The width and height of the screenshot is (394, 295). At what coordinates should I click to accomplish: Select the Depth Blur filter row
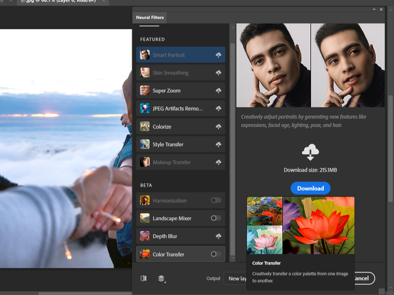[181, 236]
